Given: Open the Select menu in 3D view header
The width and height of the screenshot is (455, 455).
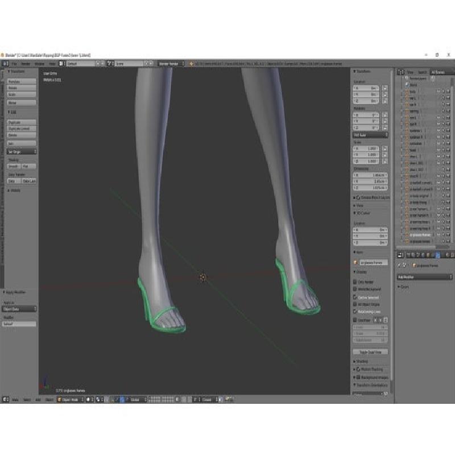Looking at the screenshot, I should coord(27,400).
